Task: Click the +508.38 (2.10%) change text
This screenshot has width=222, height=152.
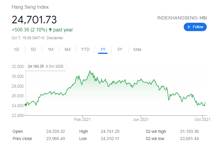Action: pyautogui.click(x=29, y=30)
